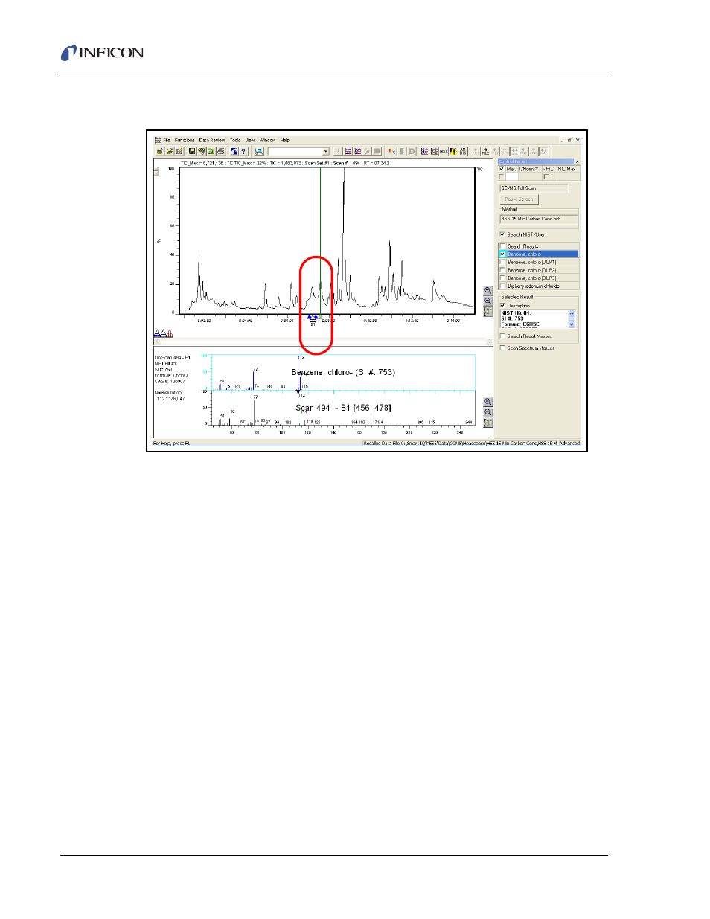Screen dimensions: 710x919
Task: Click the first lock-folder toolbar icon
Action: coord(160,151)
